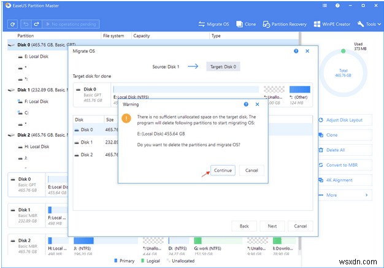384x268 pixels.
Task: Click Delete All action
Action: pos(345,150)
